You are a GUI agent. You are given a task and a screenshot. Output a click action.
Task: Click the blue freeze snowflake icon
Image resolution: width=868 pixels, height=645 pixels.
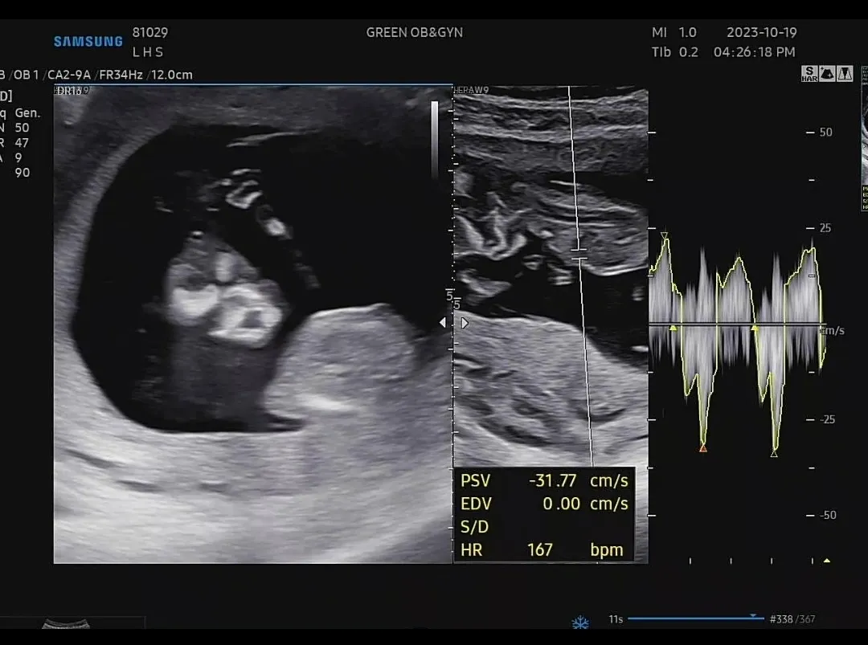(580, 623)
